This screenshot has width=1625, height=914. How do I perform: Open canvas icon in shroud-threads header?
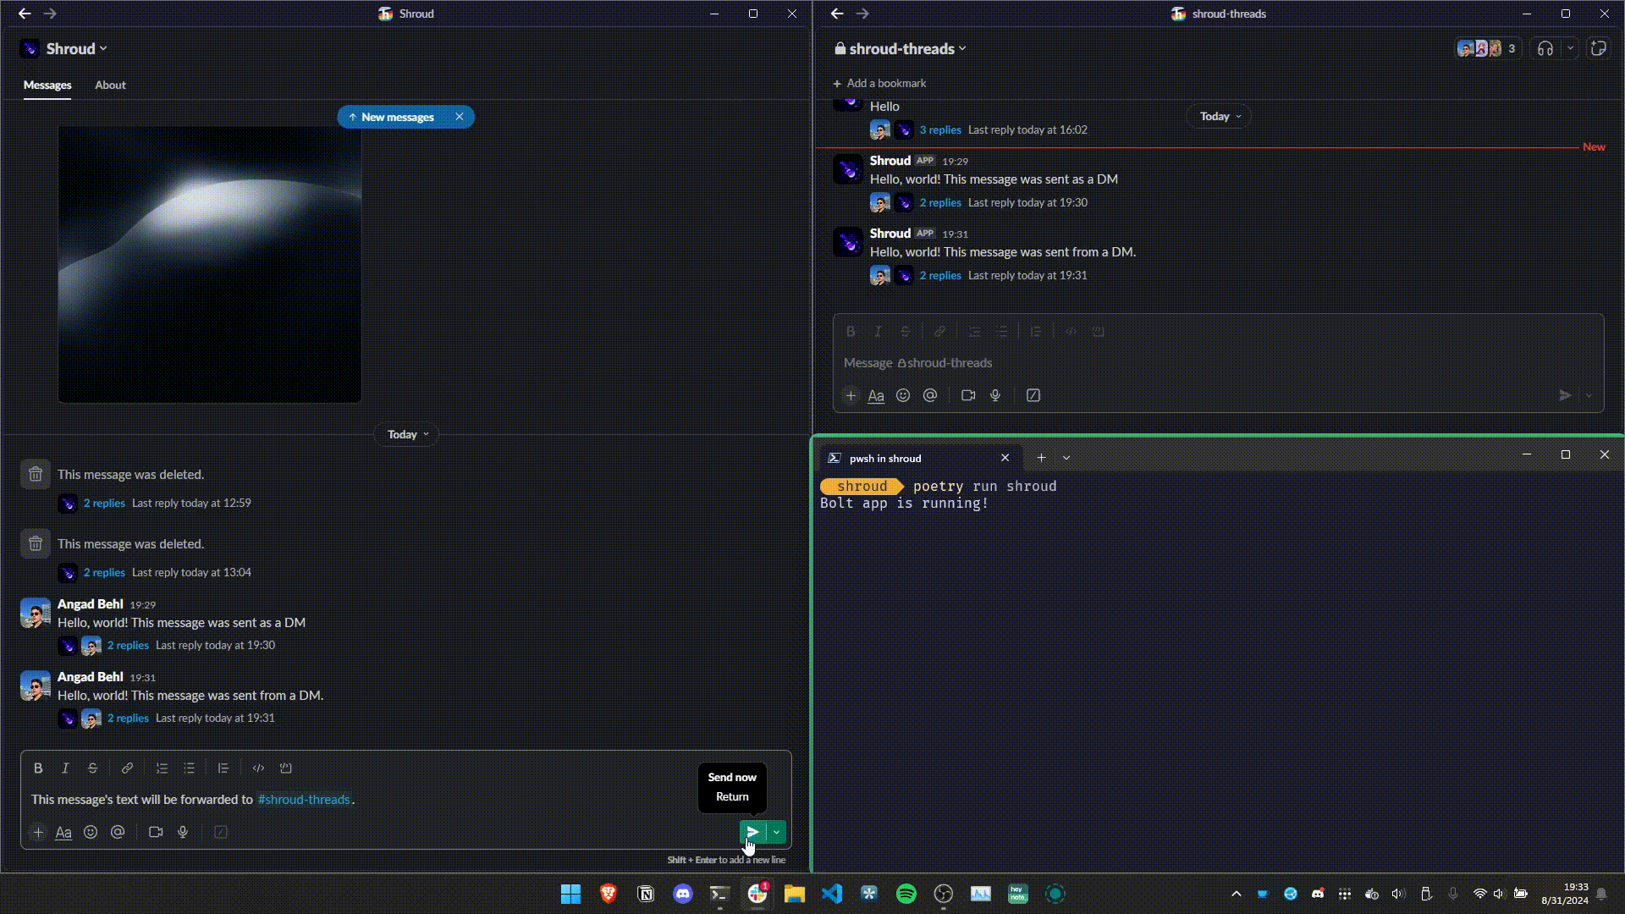[x=1598, y=49]
